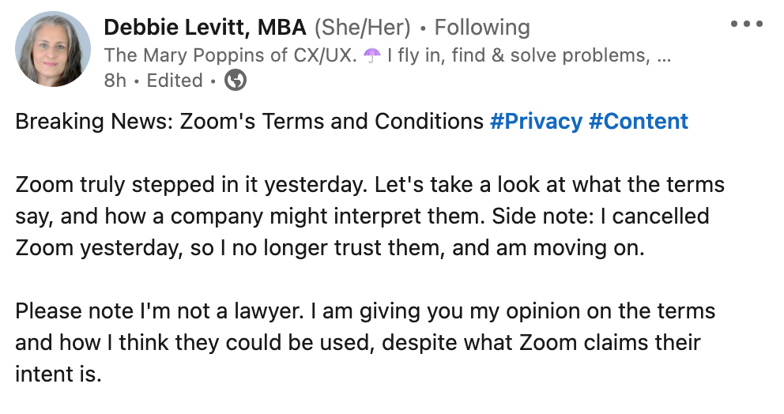The image size is (784, 414).
Task: Click the Following status label
Action: point(482,28)
